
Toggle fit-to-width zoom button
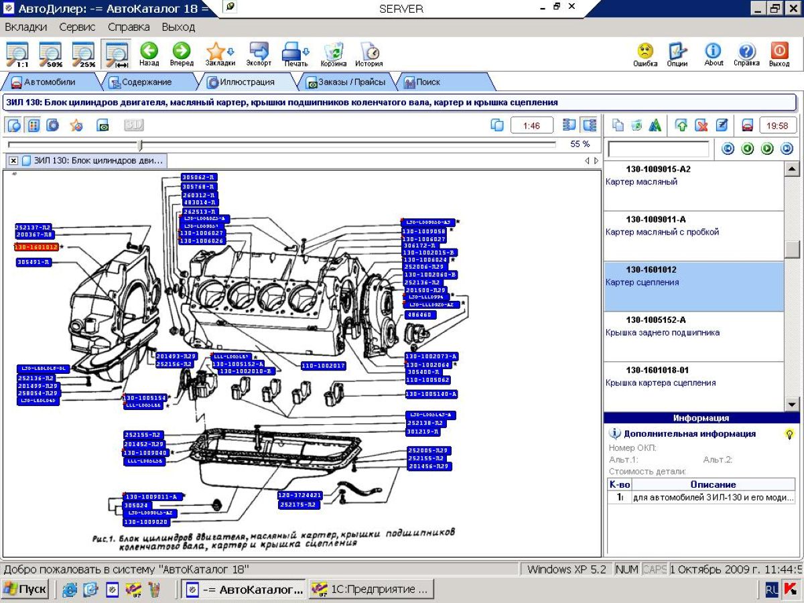tap(117, 54)
